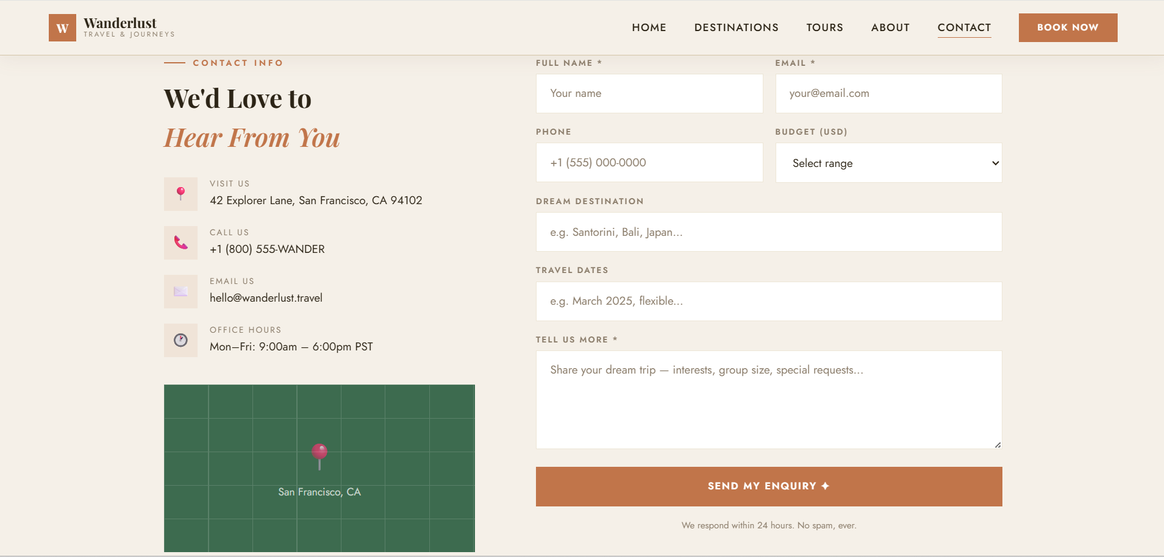Screen dimensions: 1164x557
Task: Open the Budget Select range dropdown
Action: 888,163
